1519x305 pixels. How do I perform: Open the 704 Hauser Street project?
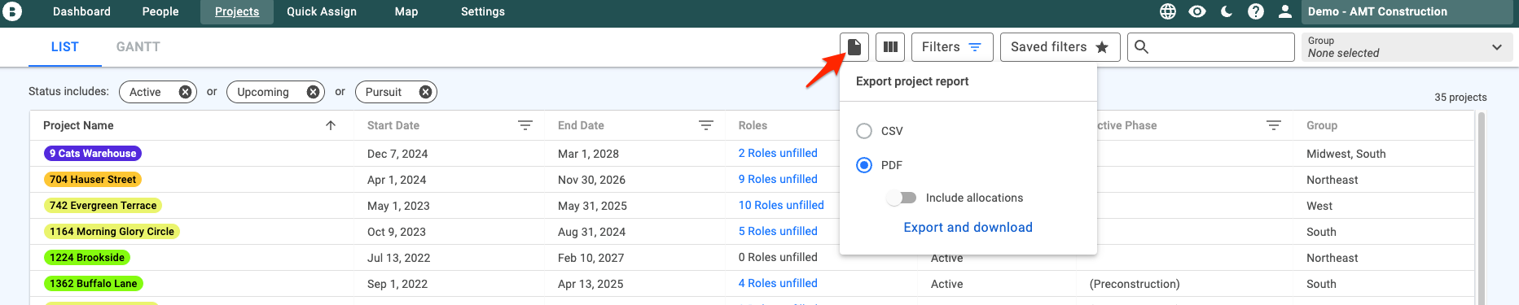coord(93,180)
